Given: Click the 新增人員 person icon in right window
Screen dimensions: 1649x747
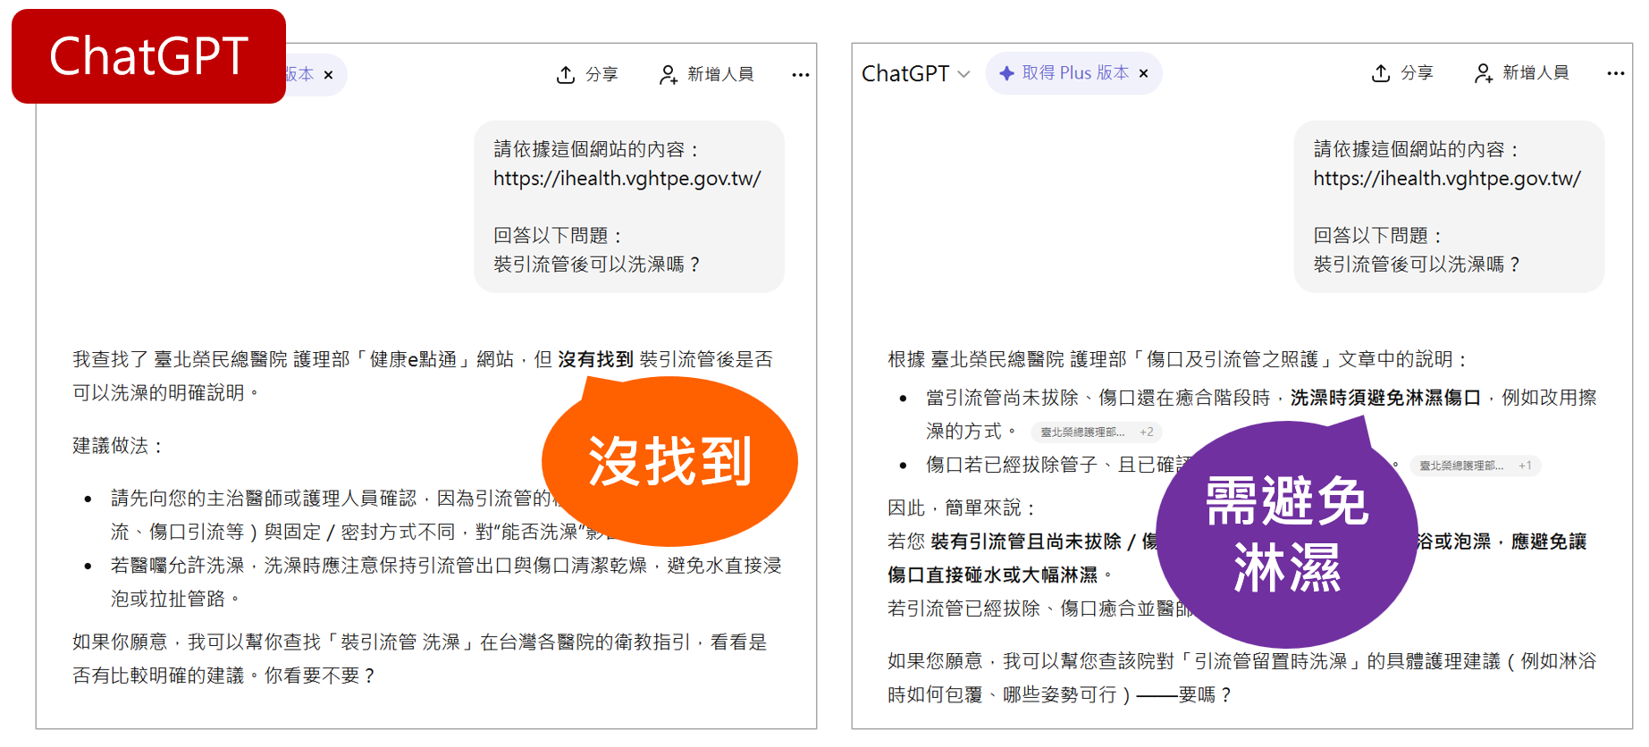Looking at the screenshot, I should coord(1483,73).
